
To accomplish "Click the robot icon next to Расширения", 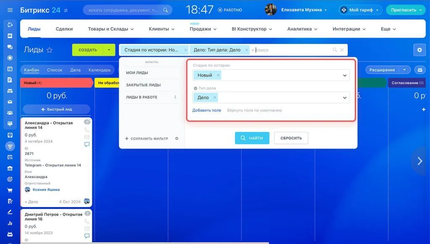I will click(419, 70).
